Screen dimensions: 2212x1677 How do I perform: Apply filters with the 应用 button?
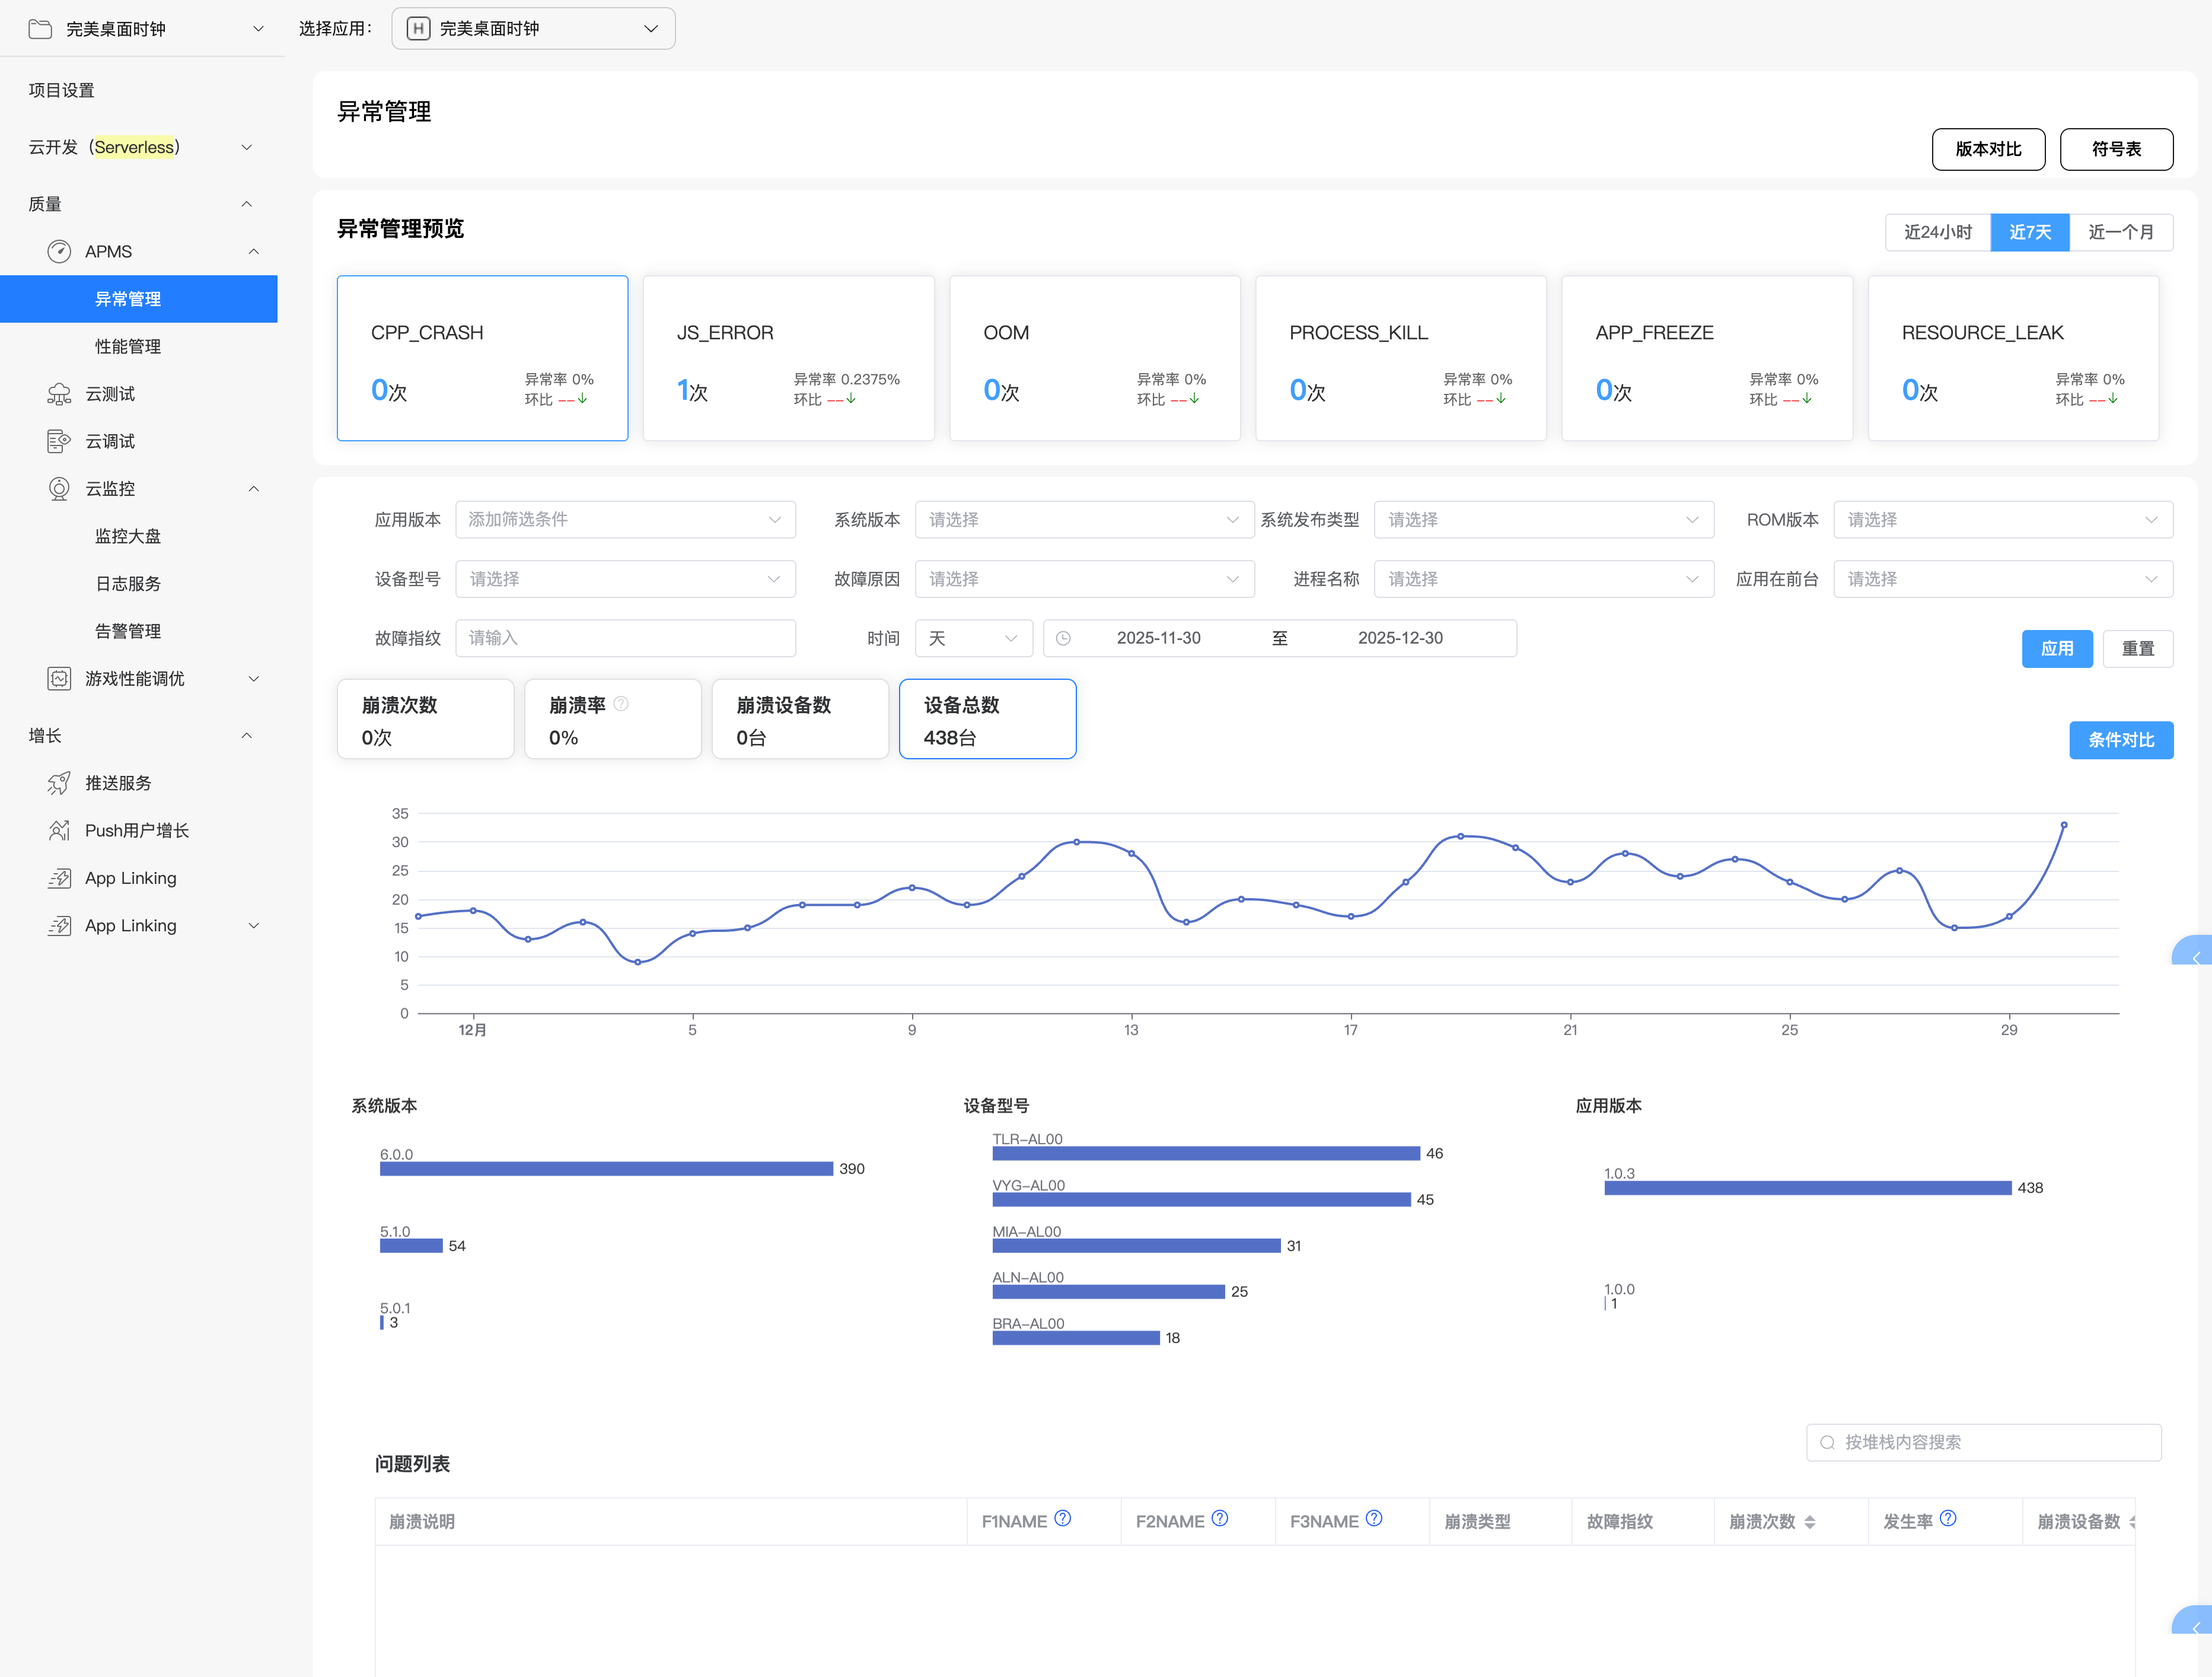2057,648
